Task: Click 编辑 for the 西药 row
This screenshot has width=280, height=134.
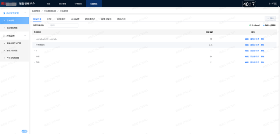Action: [247, 62]
